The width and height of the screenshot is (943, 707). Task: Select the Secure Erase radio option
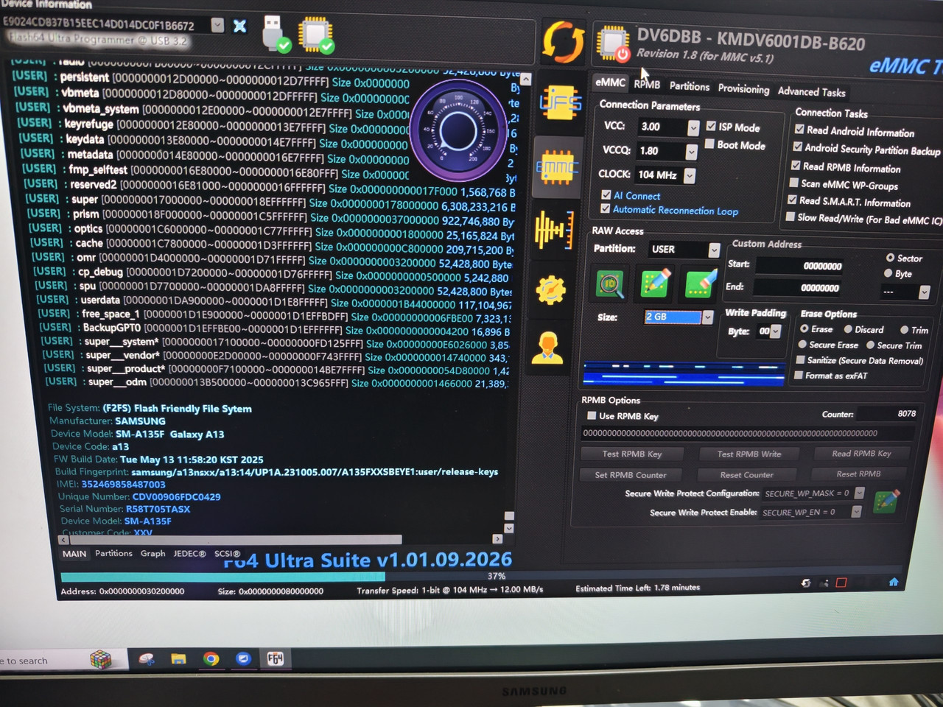tap(803, 345)
